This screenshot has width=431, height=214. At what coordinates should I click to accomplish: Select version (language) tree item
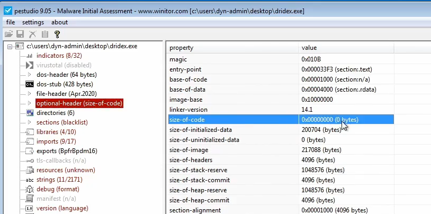62,208
